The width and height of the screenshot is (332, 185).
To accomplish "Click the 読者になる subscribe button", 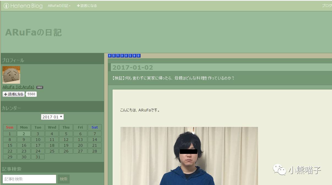I will pos(13,94).
